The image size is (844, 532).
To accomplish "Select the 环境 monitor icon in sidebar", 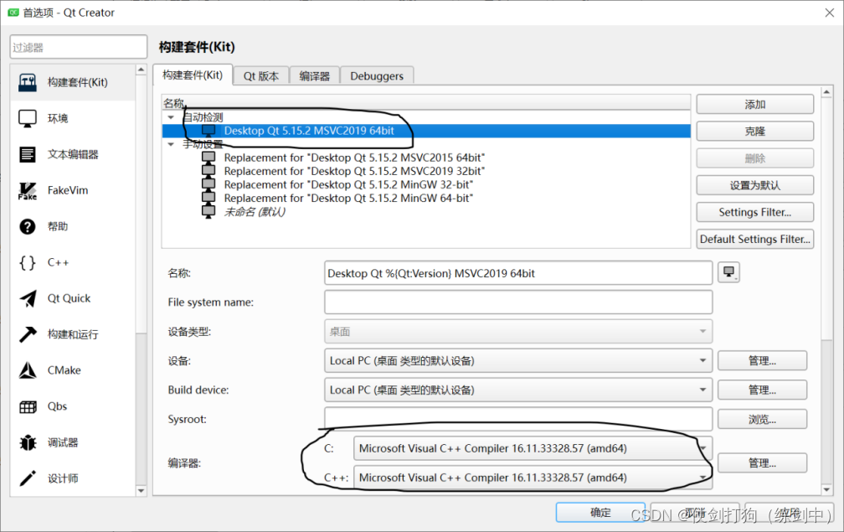I will point(28,118).
